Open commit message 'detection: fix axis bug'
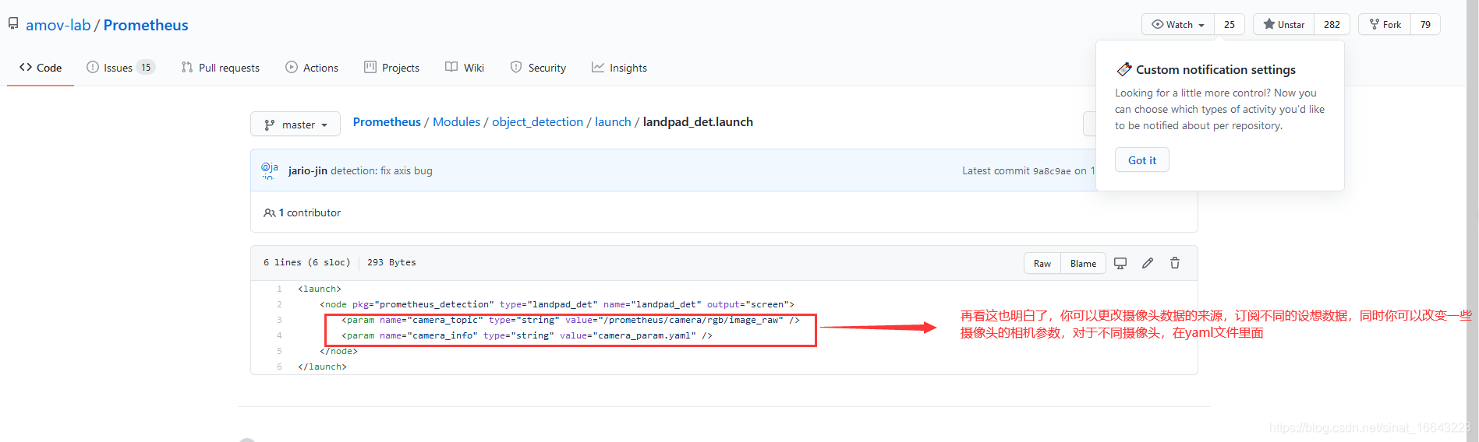This screenshot has height=442, width=1479. tap(381, 170)
